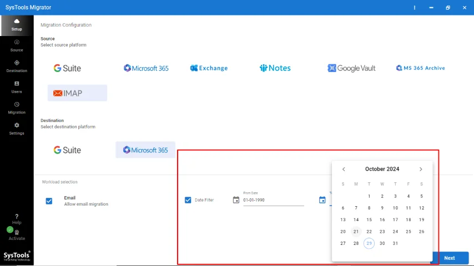474x266 pixels.
Task: Select October 1 in the calendar
Action: click(369, 196)
